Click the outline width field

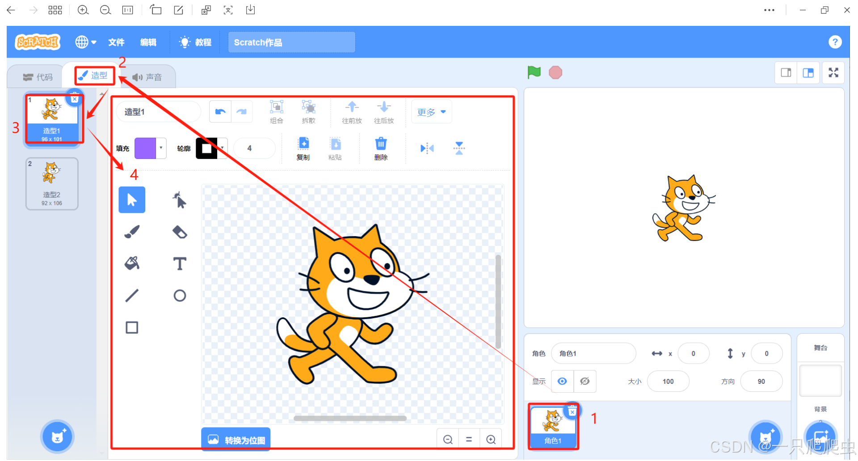pyautogui.click(x=254, y=148)
